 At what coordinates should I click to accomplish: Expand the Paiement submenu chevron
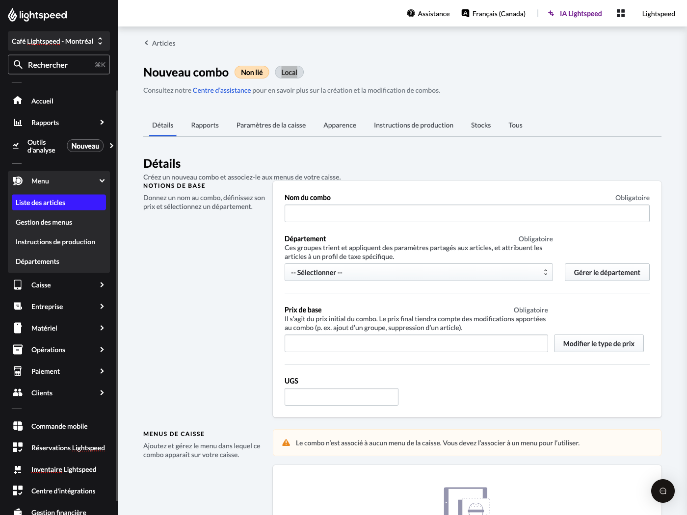click(102, 371)
